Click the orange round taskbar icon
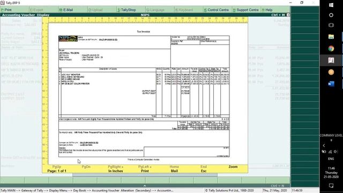The width and height of the screenshot is (343, 193). (x=331, y=72)
